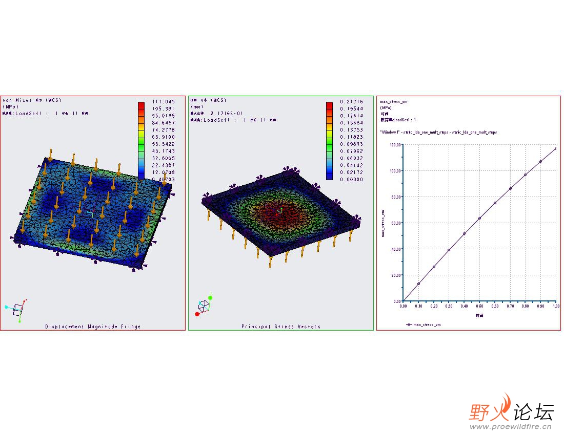This screenshot has width=564, height=435.
Task: Select the von Mises (WCS) title text
Action: click(x=32, y=100)
